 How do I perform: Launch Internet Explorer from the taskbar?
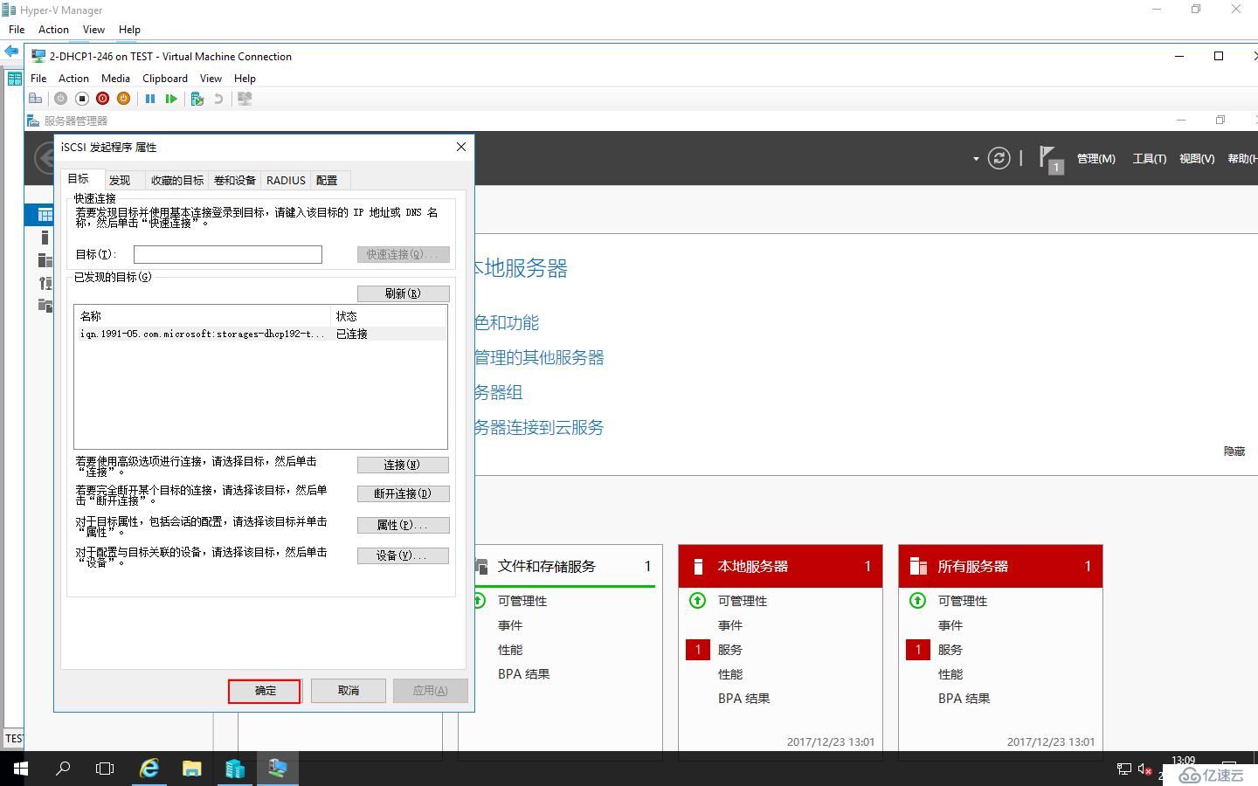tap(149, 769)
